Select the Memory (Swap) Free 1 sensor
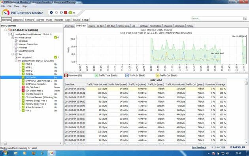Screen dimensions: 249x156 (x=36, y=101)
